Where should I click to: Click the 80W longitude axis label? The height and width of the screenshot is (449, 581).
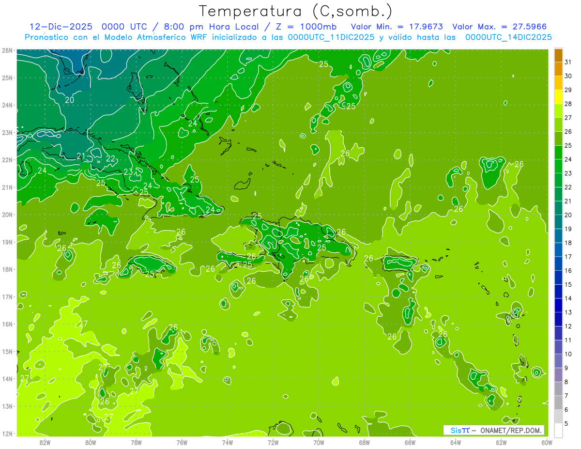[x=90, y=442]
